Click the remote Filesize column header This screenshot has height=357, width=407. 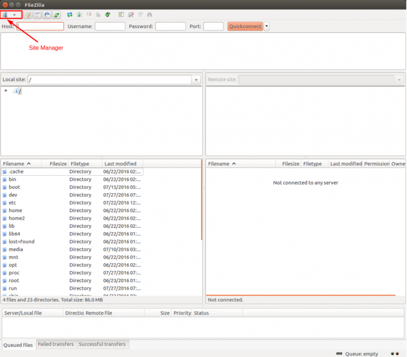tap(288, 164)
